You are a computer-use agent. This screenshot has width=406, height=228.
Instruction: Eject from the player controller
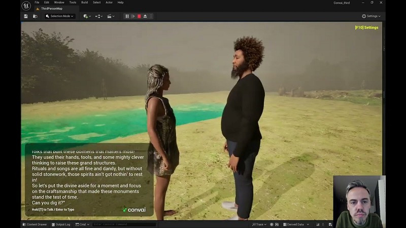pos(145,16)
